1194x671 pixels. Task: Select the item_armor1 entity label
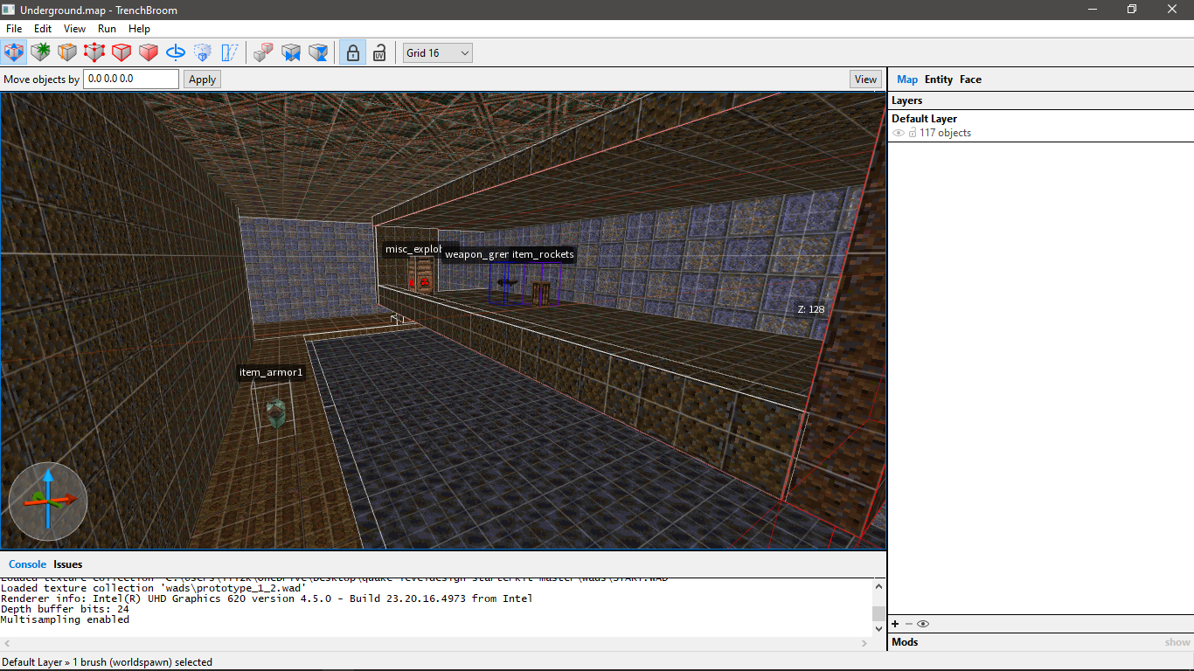271,372
